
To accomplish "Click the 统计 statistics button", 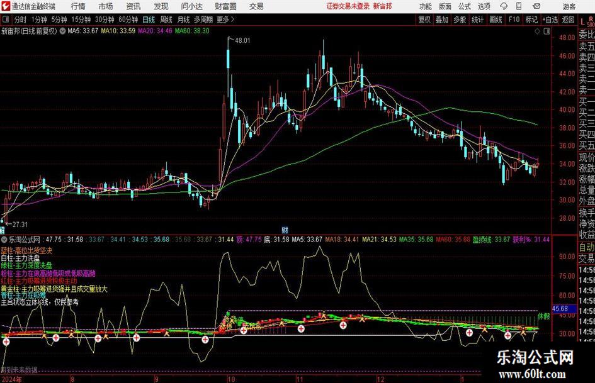I will (x=477, y=19).
